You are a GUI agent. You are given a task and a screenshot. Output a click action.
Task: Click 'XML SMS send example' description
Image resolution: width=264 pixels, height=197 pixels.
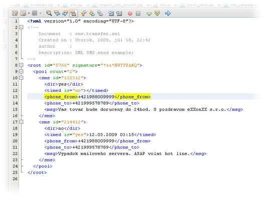coord(104,53)
